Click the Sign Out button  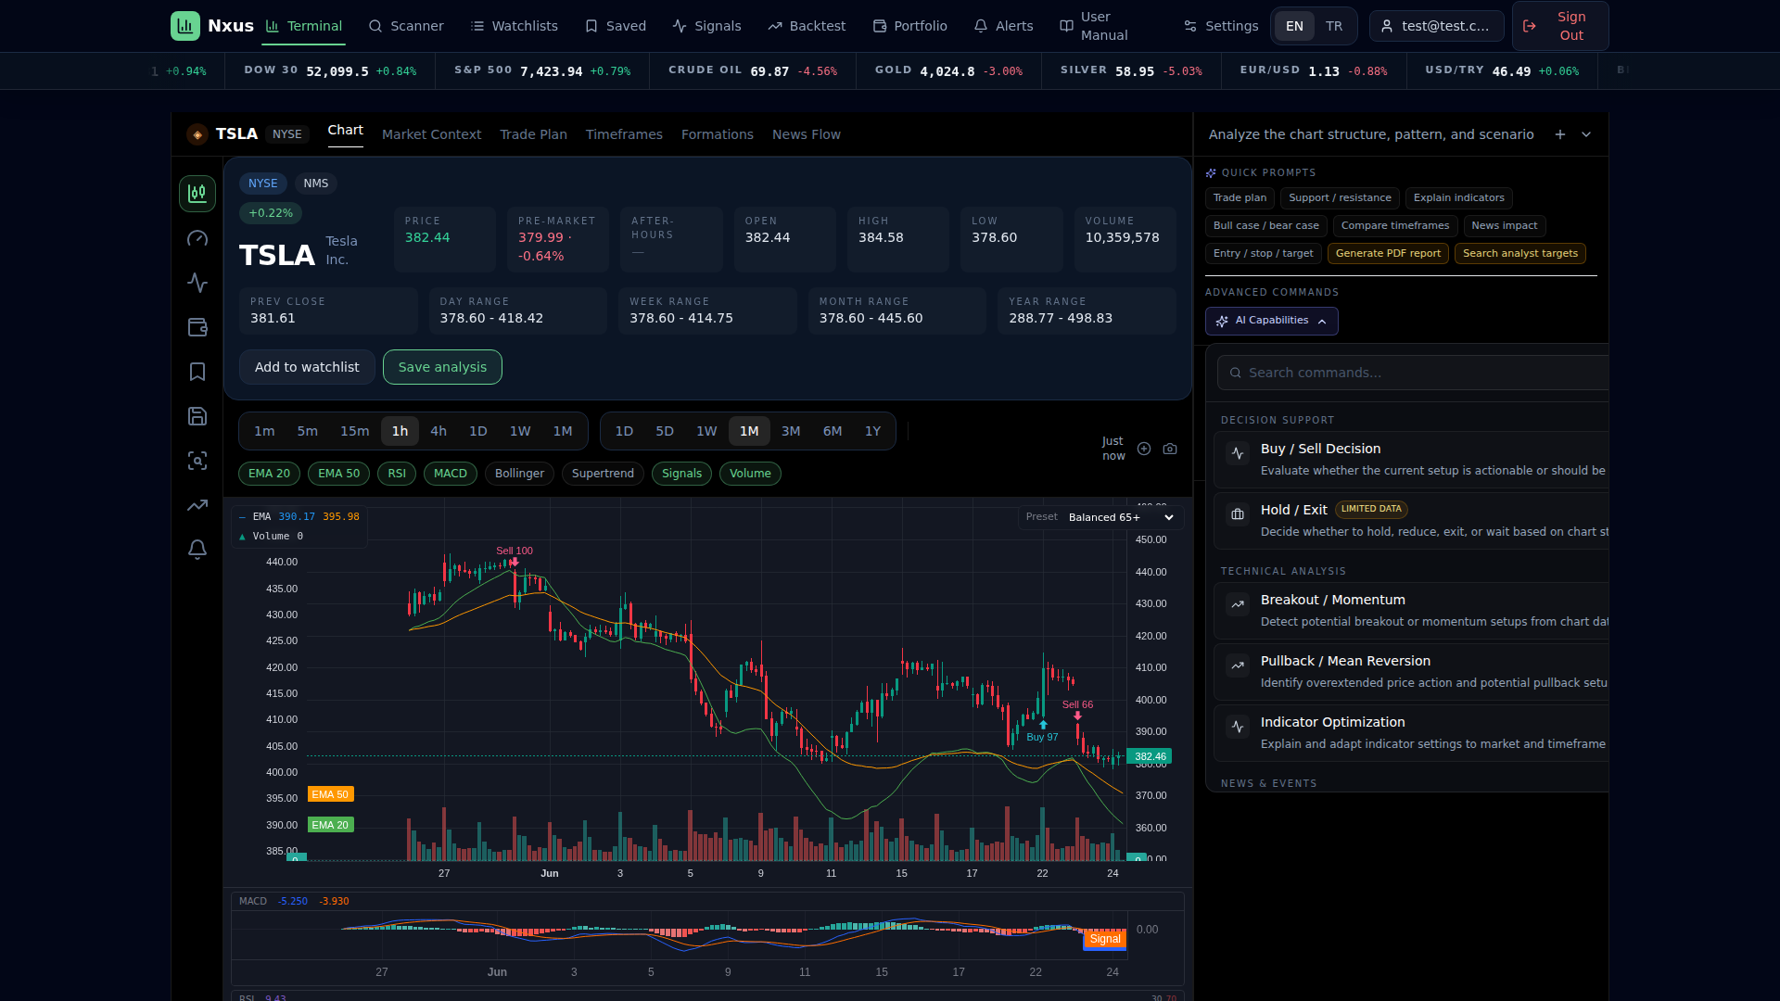coord(1560,26)
